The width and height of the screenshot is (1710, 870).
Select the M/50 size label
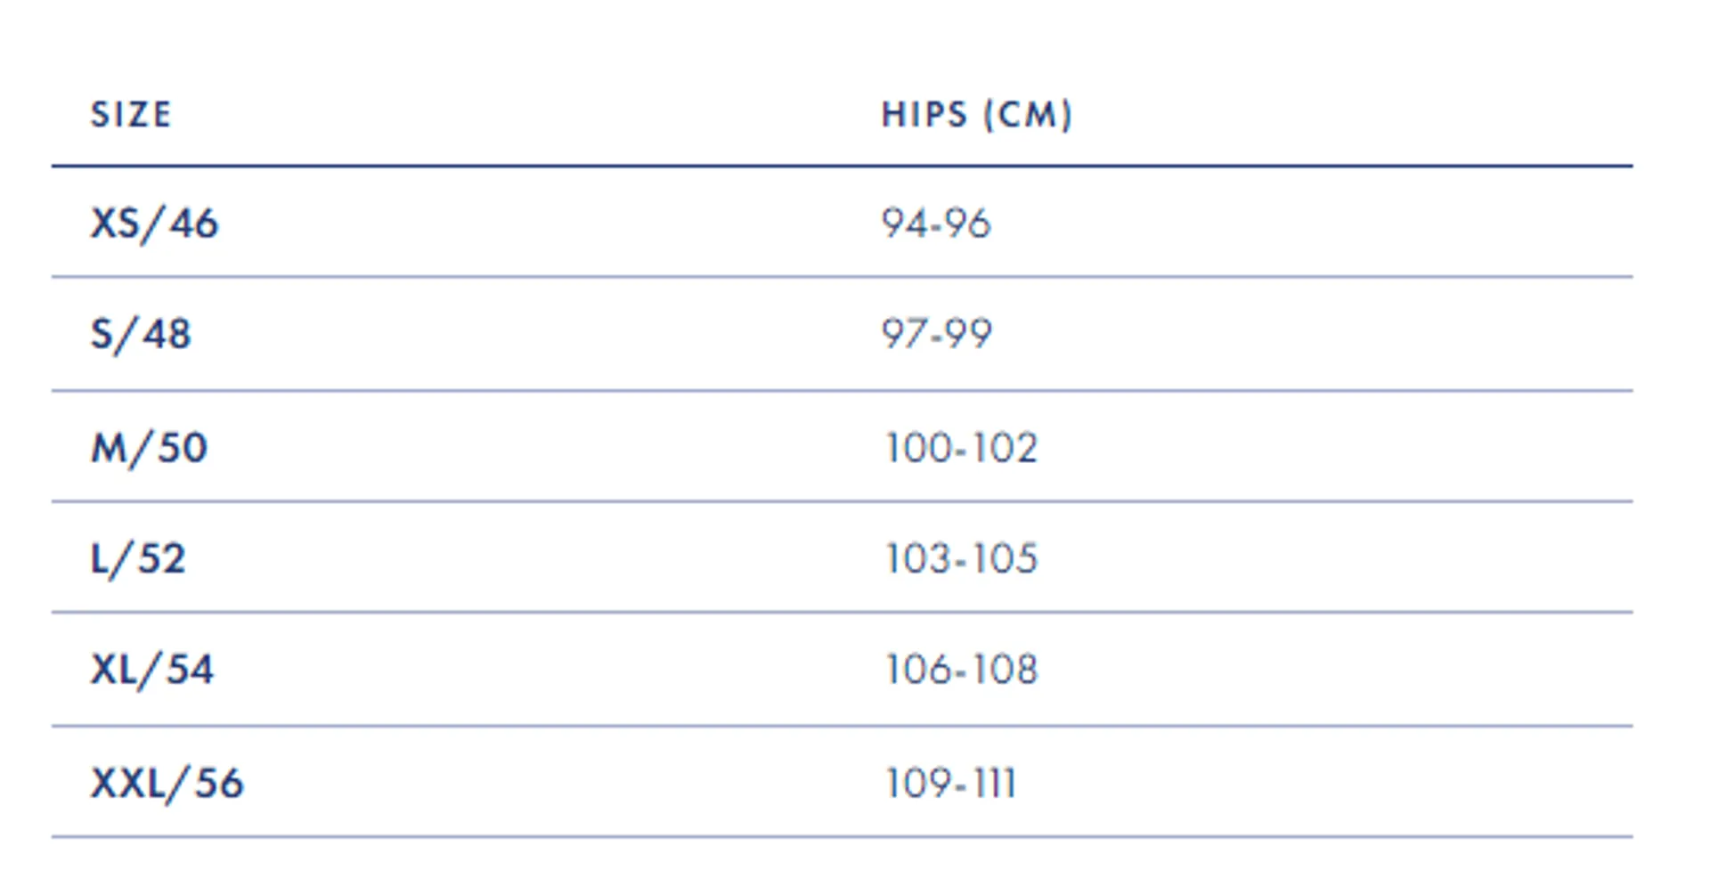[149, 447]
